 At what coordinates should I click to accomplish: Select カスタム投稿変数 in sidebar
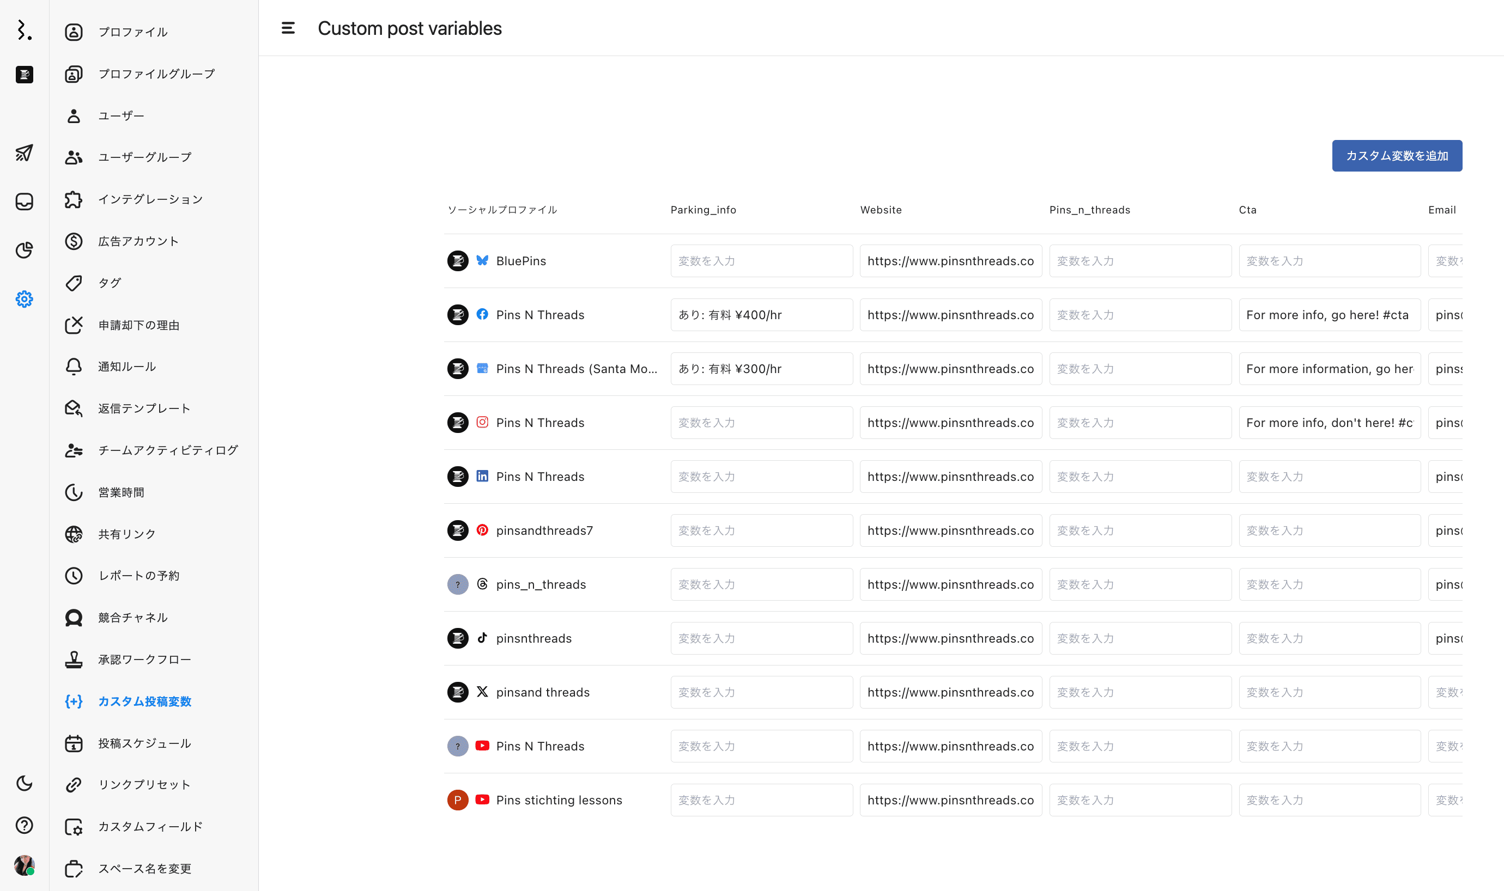coord(144,701)
